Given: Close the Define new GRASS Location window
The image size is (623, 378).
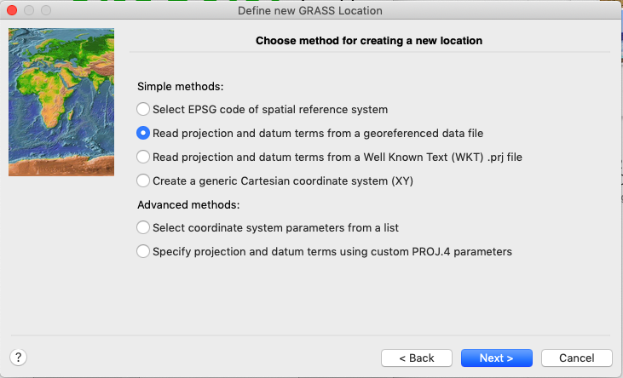Looking at the screenshot, I should 12,10.
